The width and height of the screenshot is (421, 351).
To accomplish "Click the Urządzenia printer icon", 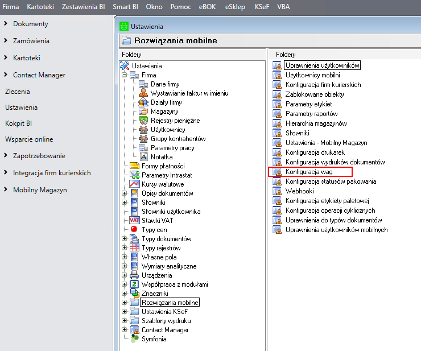I will coord(134,275).
